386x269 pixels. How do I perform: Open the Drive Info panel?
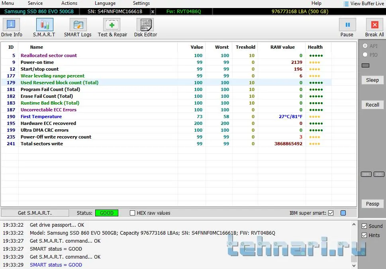coord(11,28)
